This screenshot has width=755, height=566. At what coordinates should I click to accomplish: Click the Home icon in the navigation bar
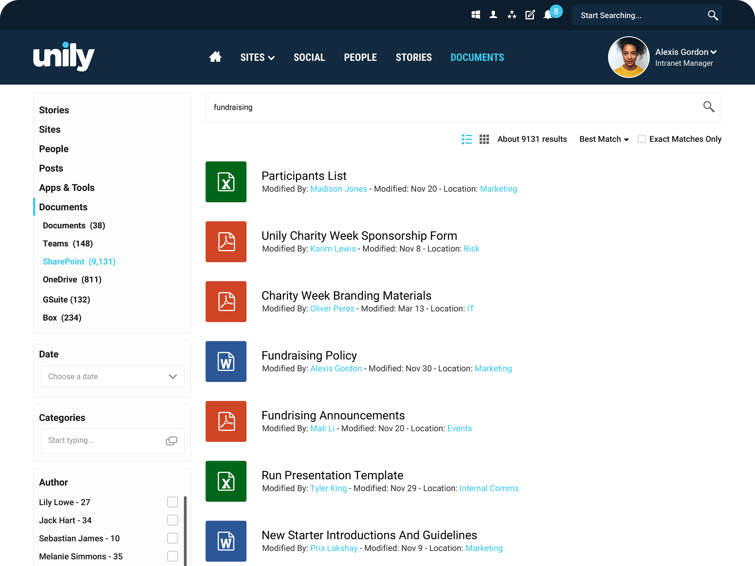(x=215, y=57)
